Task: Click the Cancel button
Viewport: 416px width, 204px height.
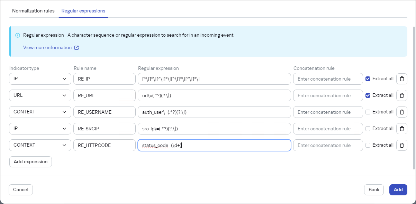Action: click(21, 190)
